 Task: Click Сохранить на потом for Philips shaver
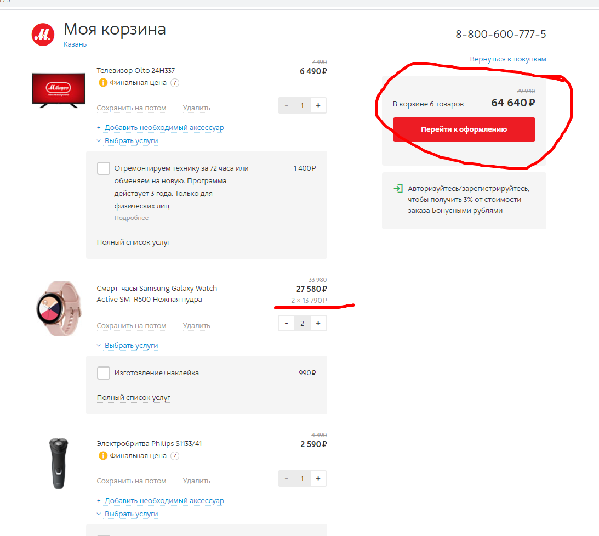(132, 481)
